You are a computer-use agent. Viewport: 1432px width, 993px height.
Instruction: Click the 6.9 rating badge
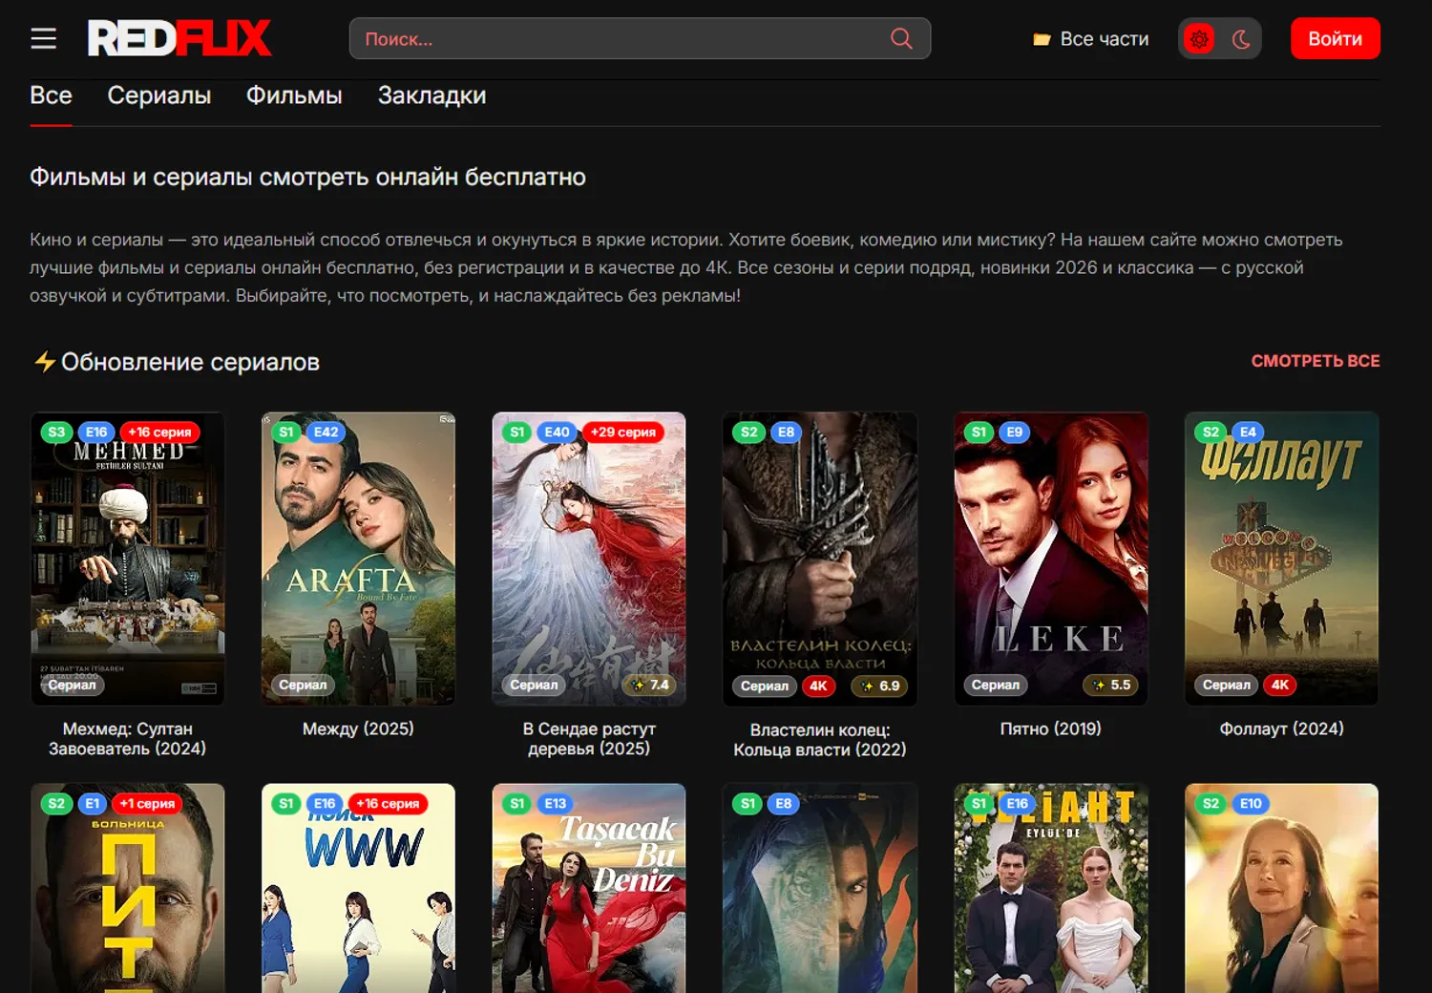(x=879, y=686)
